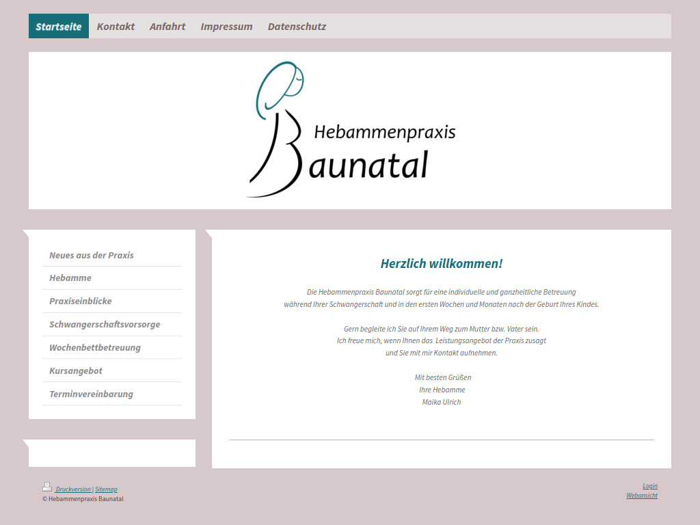This screenshot has width=700, height=525.
Task: View the Sitemap
Action: (106, 489)
